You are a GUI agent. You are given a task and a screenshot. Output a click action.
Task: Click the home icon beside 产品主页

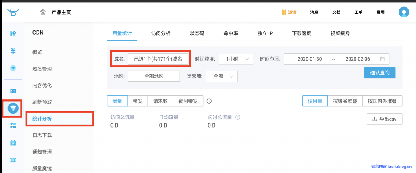(x=43, y=12)
